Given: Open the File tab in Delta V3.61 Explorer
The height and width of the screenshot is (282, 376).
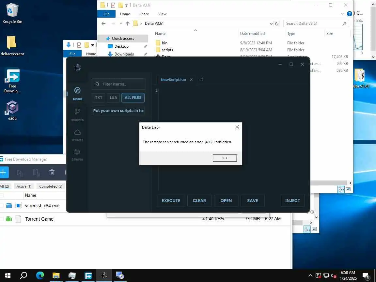Looking at the screenshot, I should click(106, 14).
